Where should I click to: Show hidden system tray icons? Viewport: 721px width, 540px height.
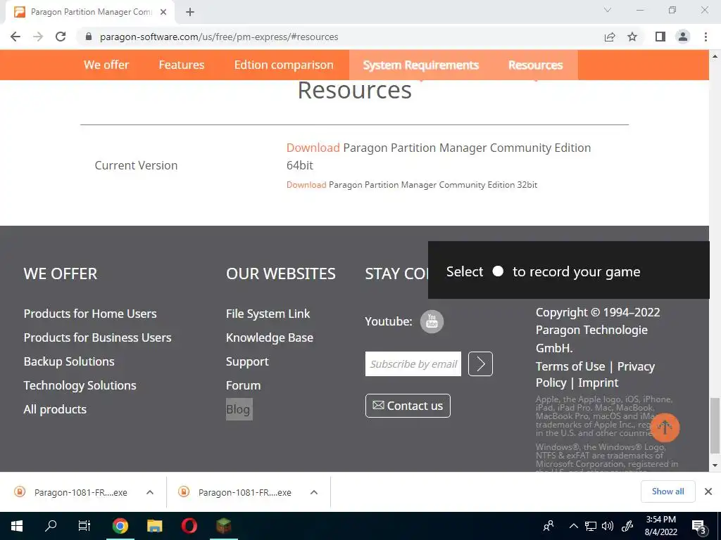[573, 526]
